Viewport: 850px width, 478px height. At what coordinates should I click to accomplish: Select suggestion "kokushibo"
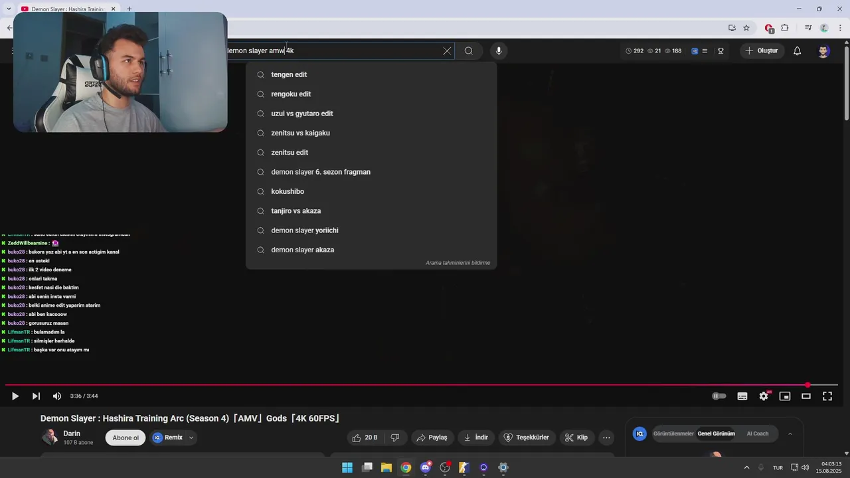click(371, 191)
